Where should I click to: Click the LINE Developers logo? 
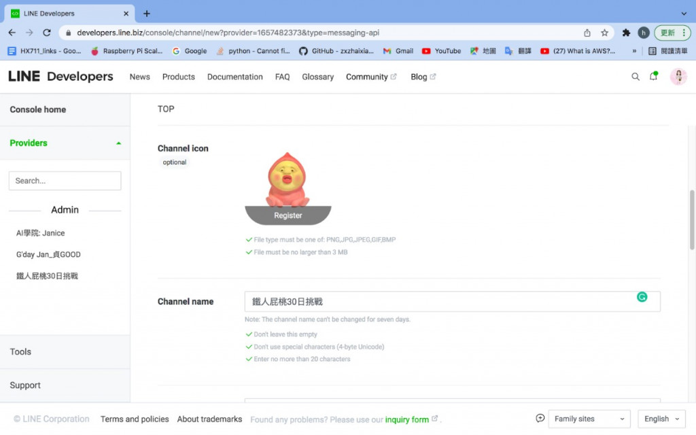coord(60,76)
